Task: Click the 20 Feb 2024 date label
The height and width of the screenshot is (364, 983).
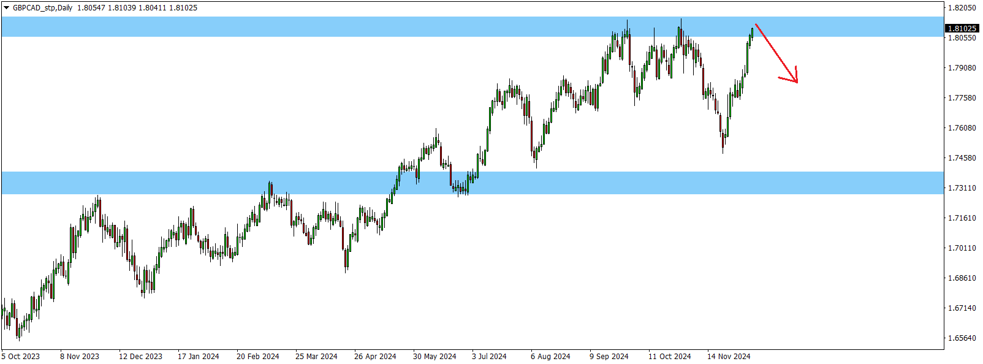Action: 257,357
